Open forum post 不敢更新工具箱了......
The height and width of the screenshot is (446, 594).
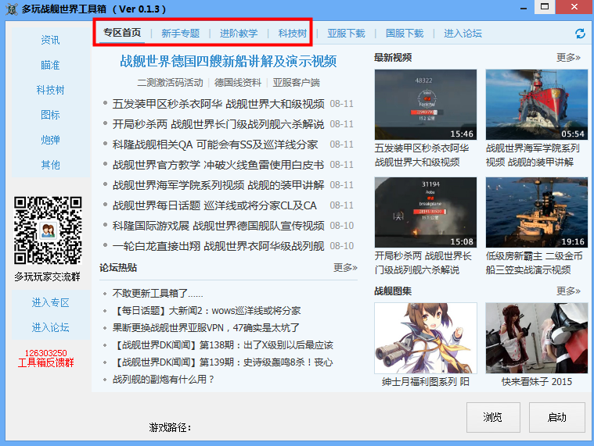pos(157,294)
